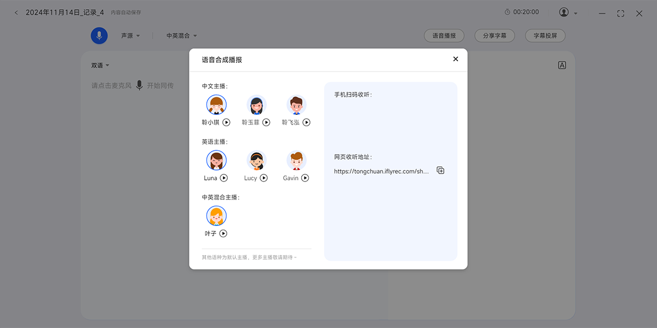This screenshot has height=328, width=657.
Task: Open the 双语 display mode dropdown
Action: coord(100,65)
